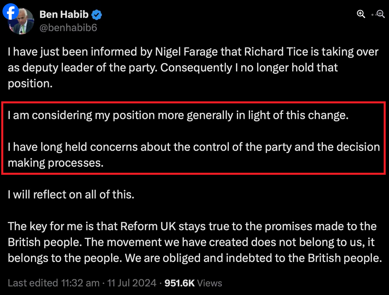This screenshot has height=295, width=389.
Task: Click the Last edited 11:32 am label
Action: click(53, 283)
